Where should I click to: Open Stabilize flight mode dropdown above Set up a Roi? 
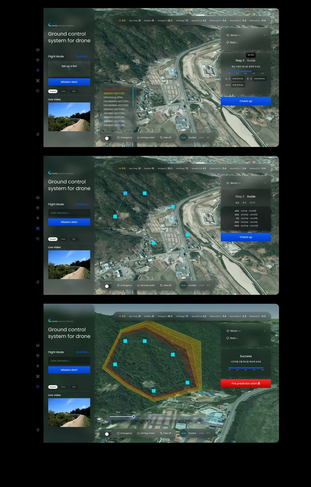(83, 56)
